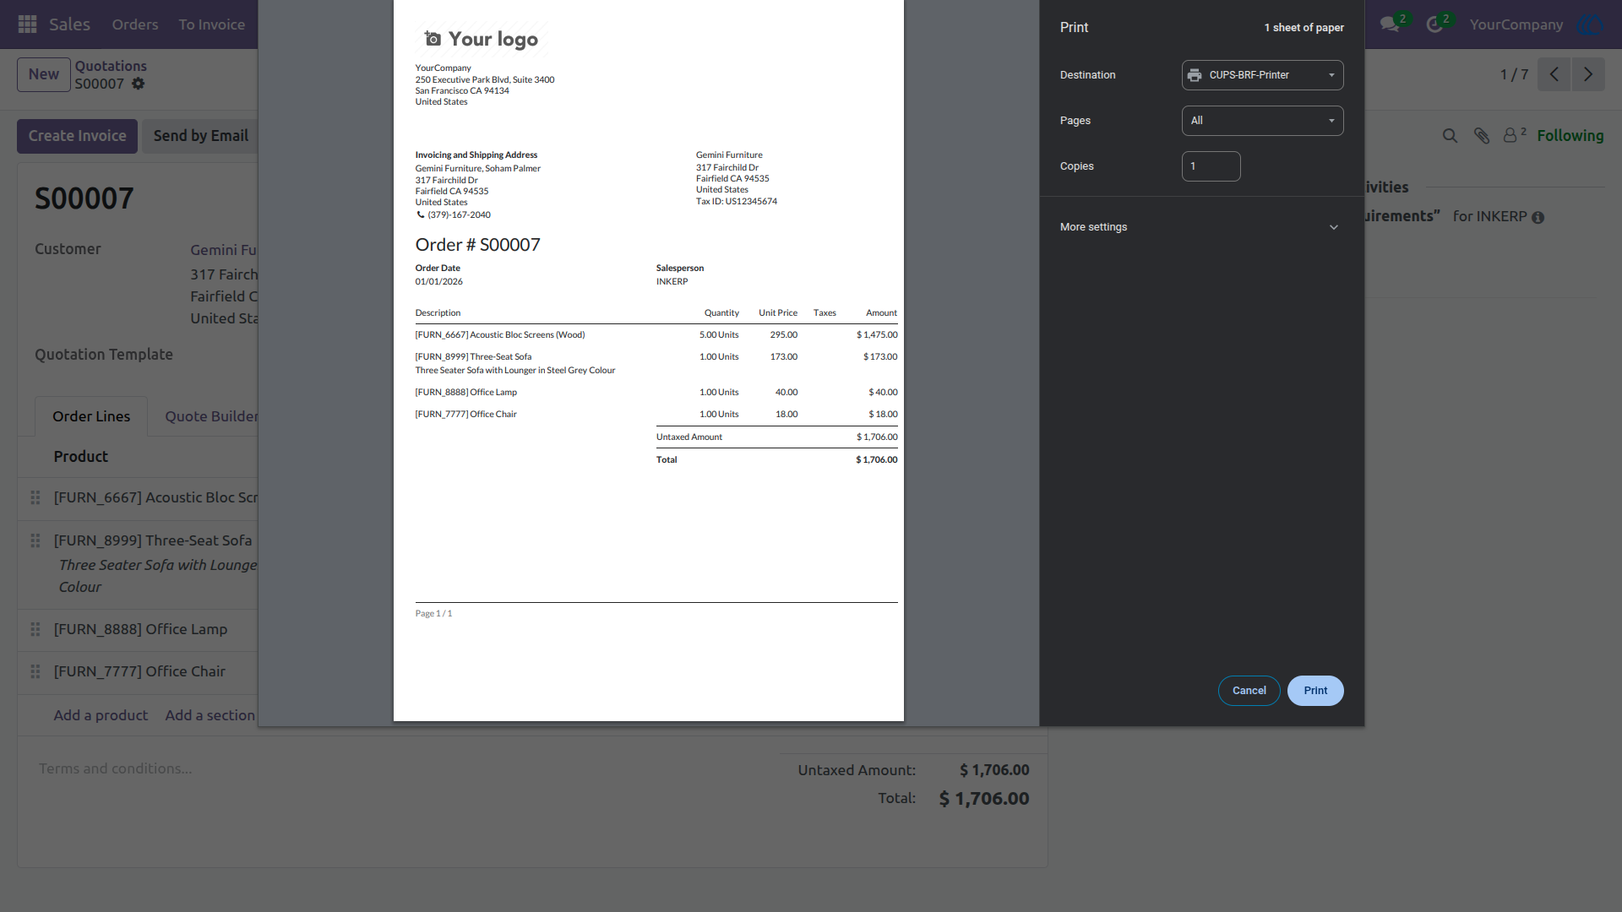Switch to the Order Lines tab
The image size is (1622, 912).
pyautogui.click(x=91, y=416)
